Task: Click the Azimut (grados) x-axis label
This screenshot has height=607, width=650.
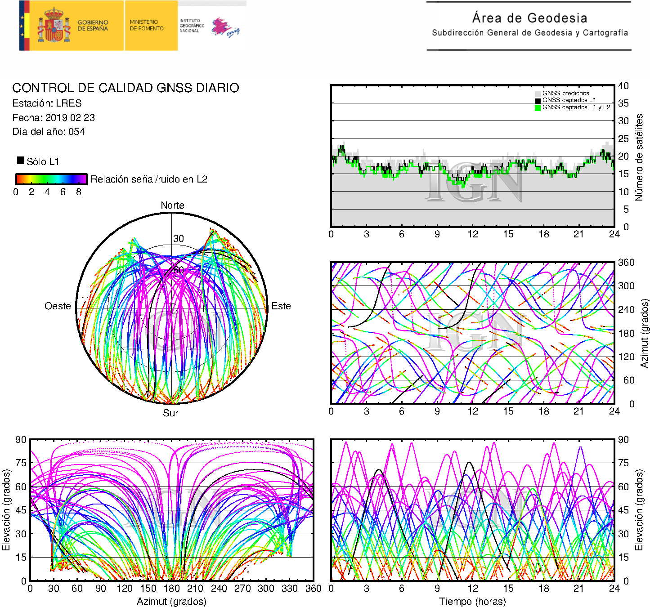Action: coord(171,601)
